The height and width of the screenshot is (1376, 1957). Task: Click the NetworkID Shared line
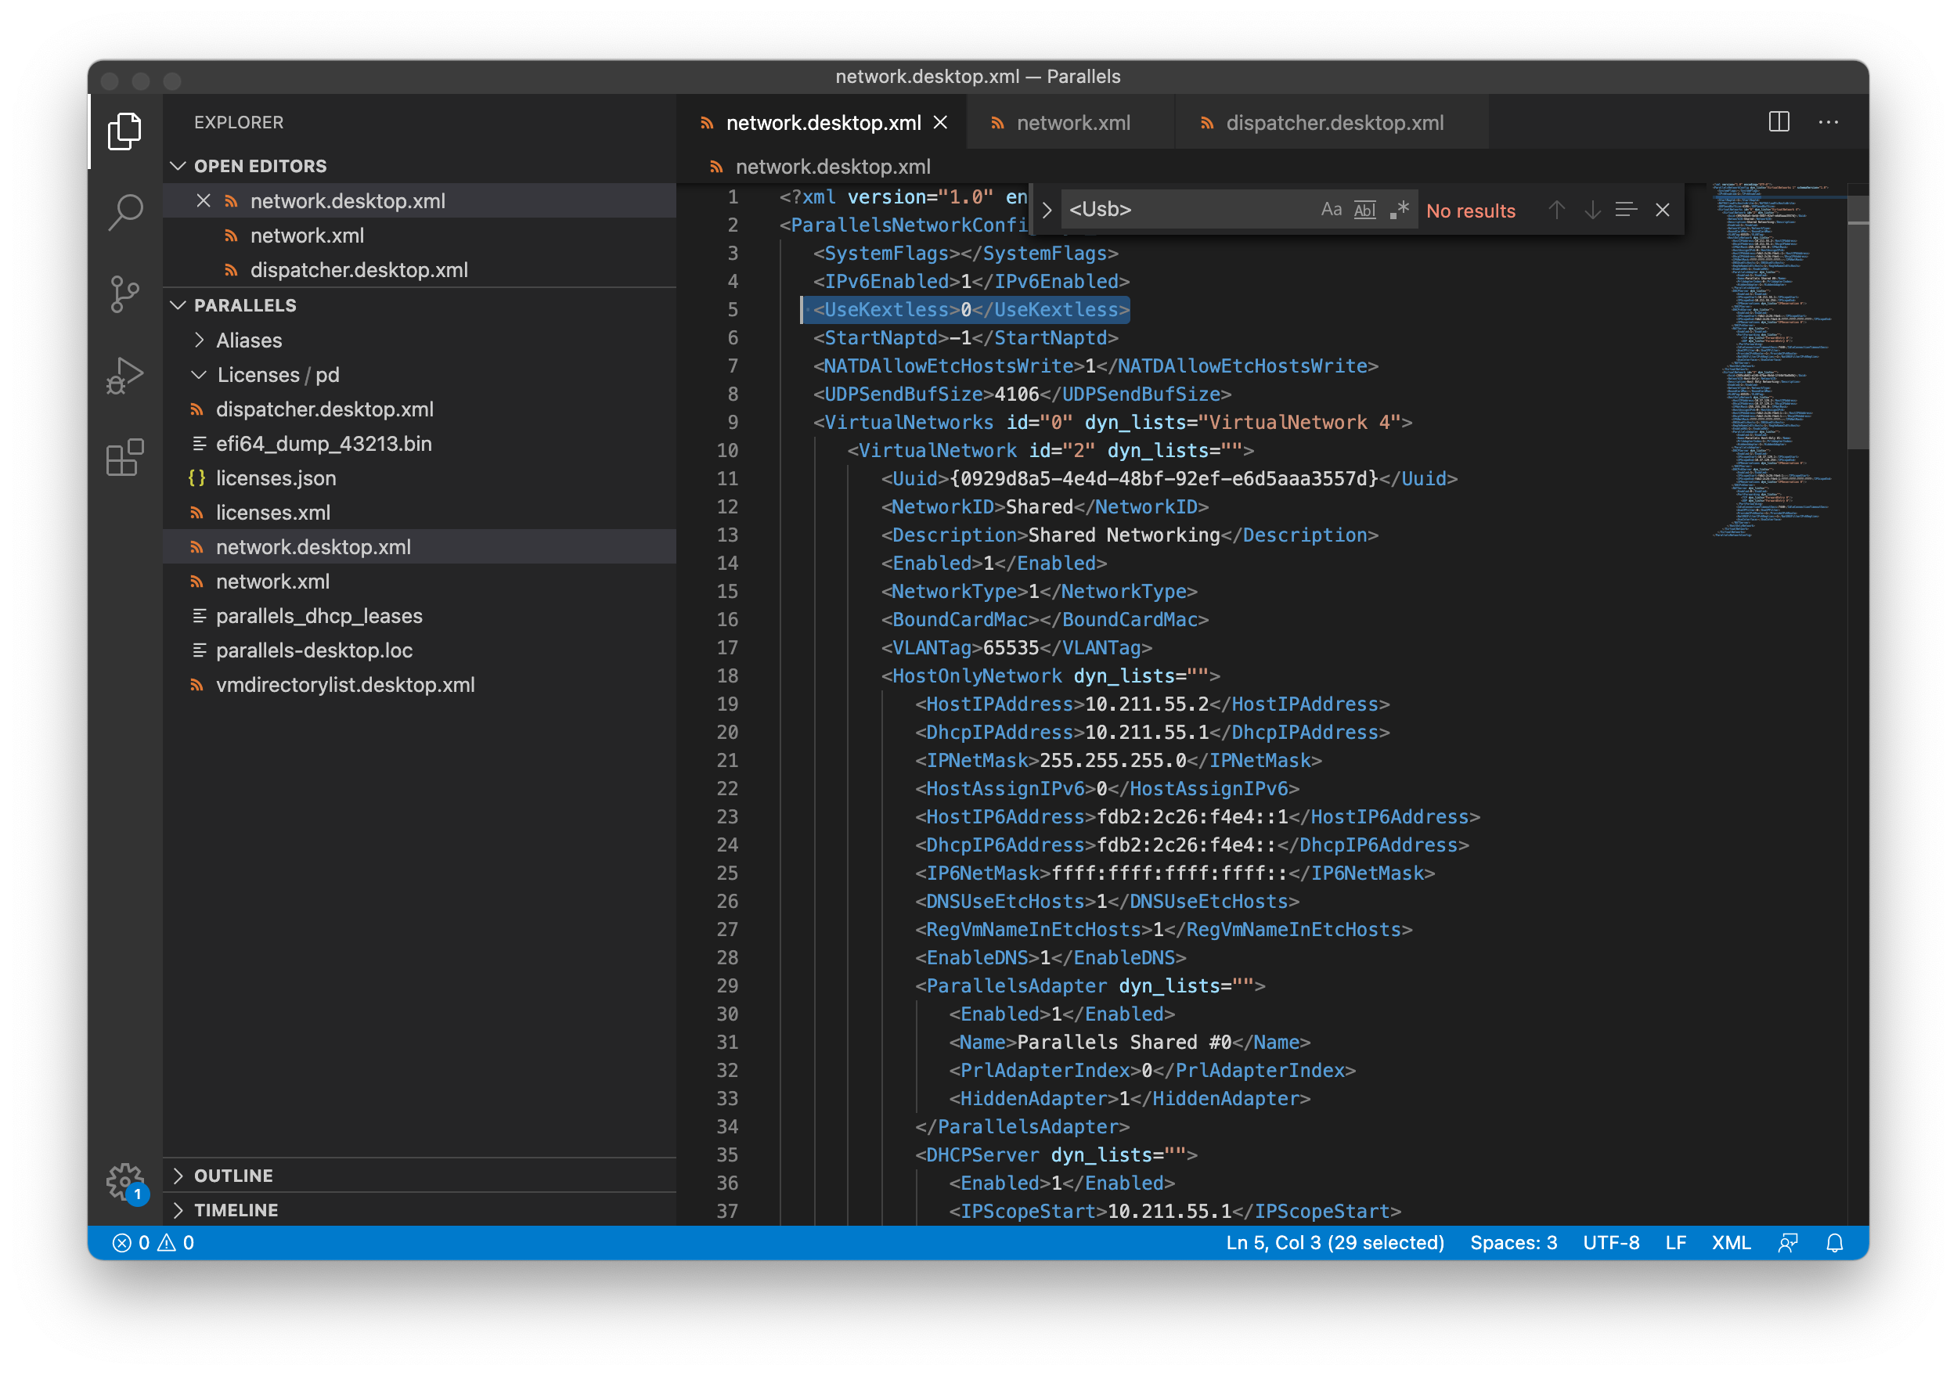click(1044, 507)
